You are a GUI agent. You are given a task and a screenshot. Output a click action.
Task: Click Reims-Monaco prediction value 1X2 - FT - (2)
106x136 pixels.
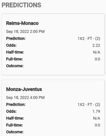(89, 39)
